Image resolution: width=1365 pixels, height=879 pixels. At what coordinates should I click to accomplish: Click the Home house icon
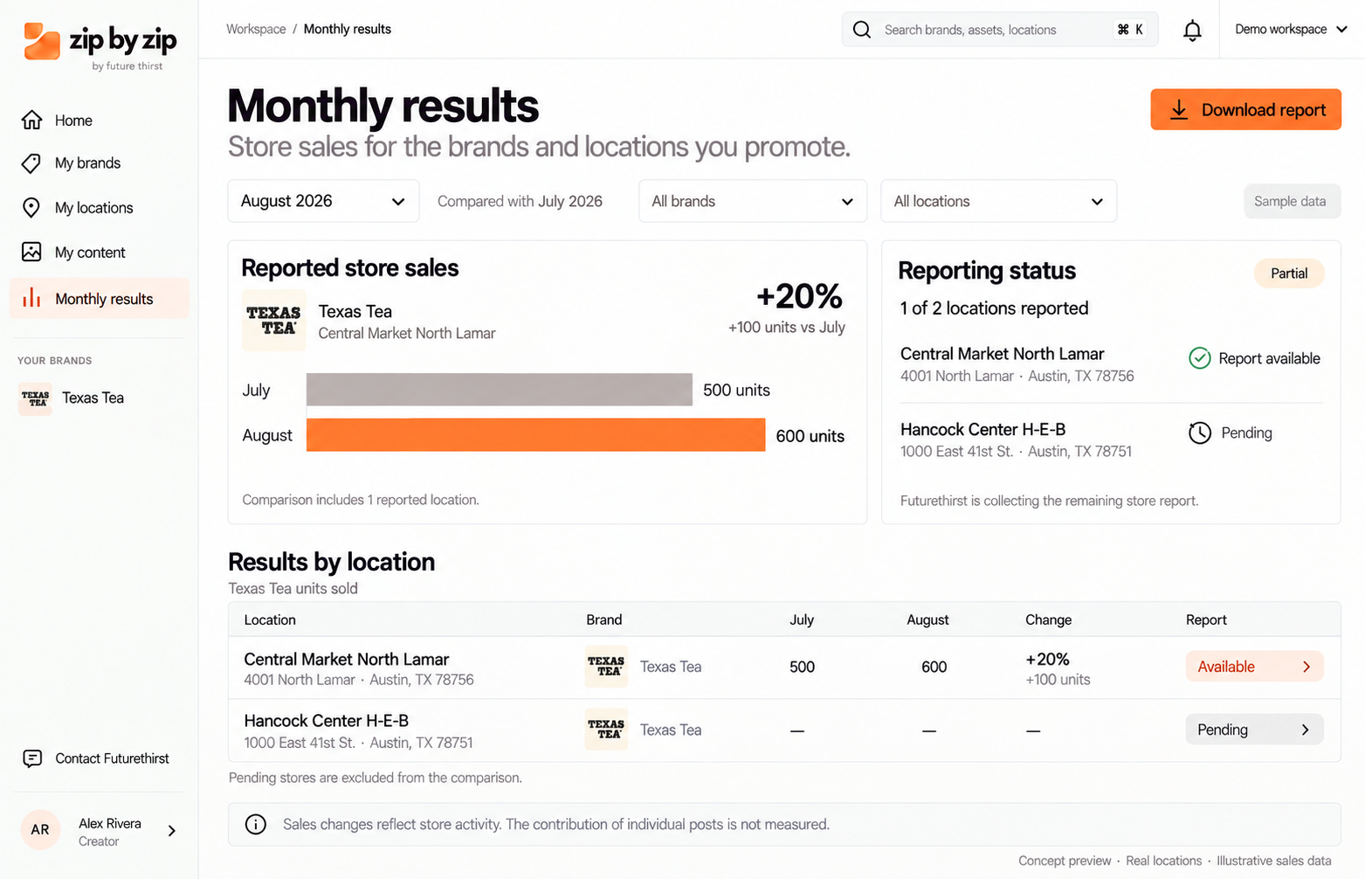31,120
